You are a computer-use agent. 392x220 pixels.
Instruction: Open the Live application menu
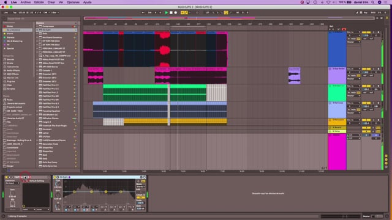click(13, 2)
